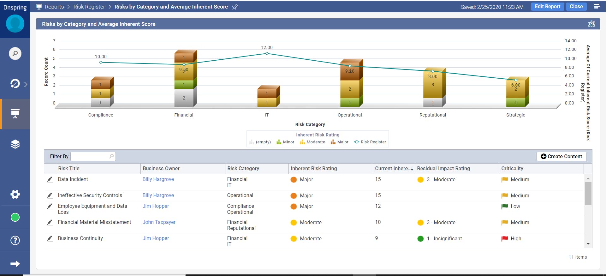Viewport: 606px width, 276px height.
Task: Click the chart options icon in report header
Action: pos(591,24)
